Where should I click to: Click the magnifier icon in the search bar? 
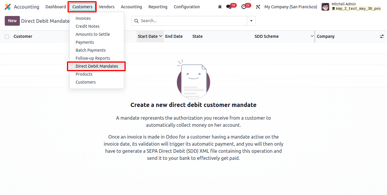[137, 21]
